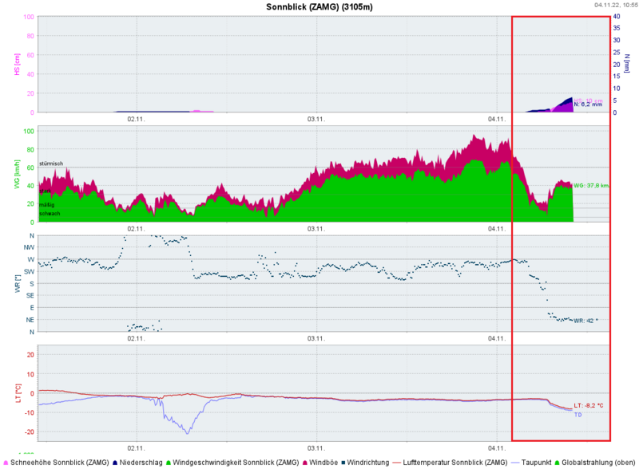Image resolution: width=639 pixels, height=469 pixels.
Task: Click the current value label N: 6,2 mm
Action: (588, 104)
